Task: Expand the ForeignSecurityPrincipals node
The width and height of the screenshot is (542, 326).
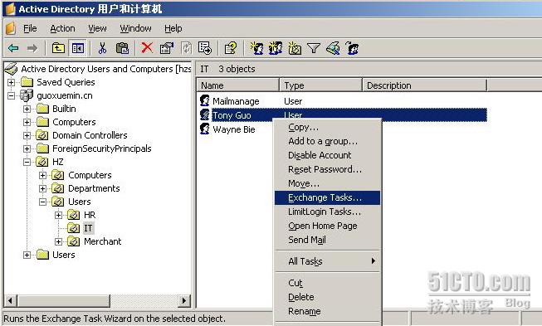Action: point(27,148)
